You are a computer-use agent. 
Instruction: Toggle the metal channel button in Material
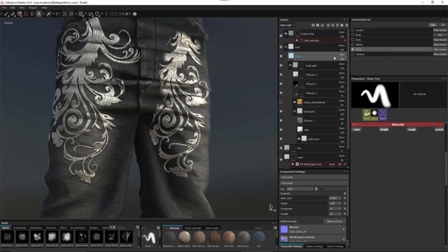(439, 129)
